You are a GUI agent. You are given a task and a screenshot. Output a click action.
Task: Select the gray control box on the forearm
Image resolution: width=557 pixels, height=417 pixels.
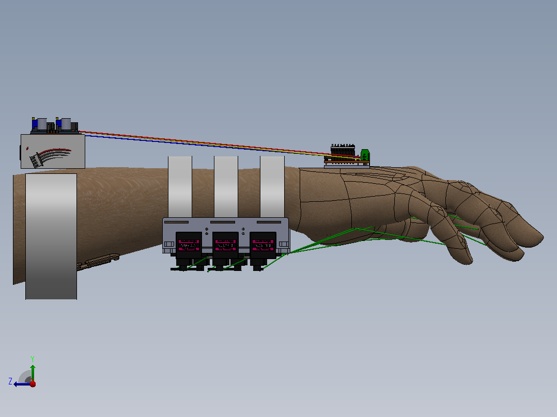click(x=53, y=152)
